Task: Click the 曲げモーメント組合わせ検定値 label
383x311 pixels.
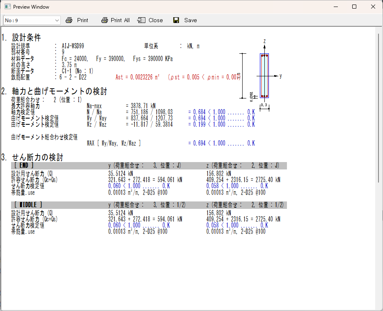Action: point(44,137)
